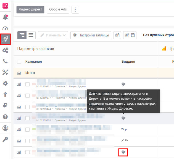This screenshot has width=174, height=159.
Task: Open the user profile menu in sidebar
Action: tap(5, 128)
